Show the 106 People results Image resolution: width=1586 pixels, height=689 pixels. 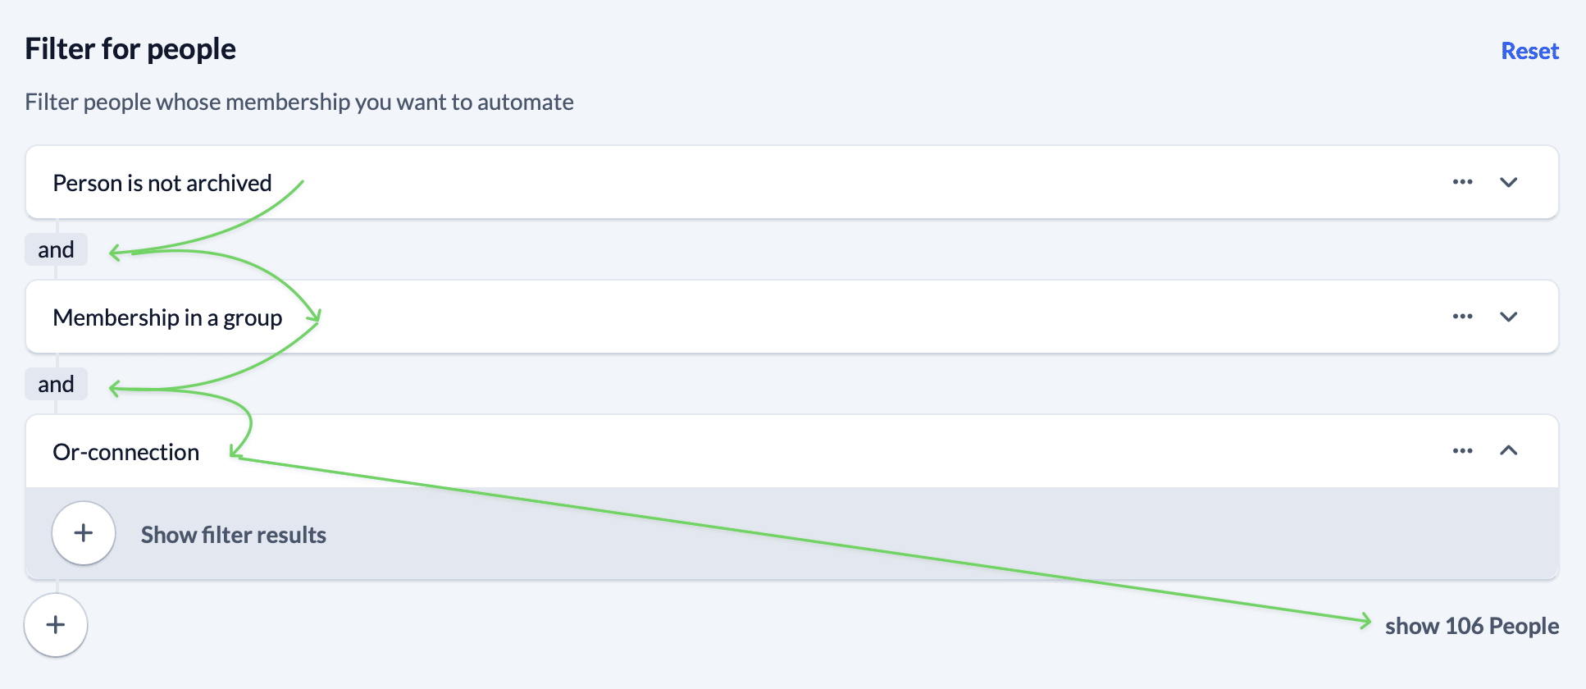pos(1471,626)
